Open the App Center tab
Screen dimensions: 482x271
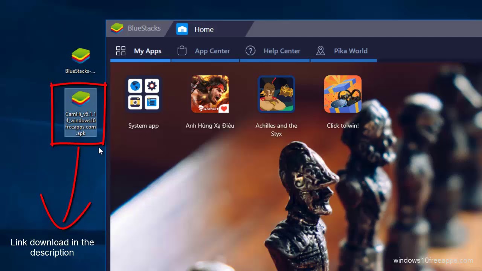(205, 51)
